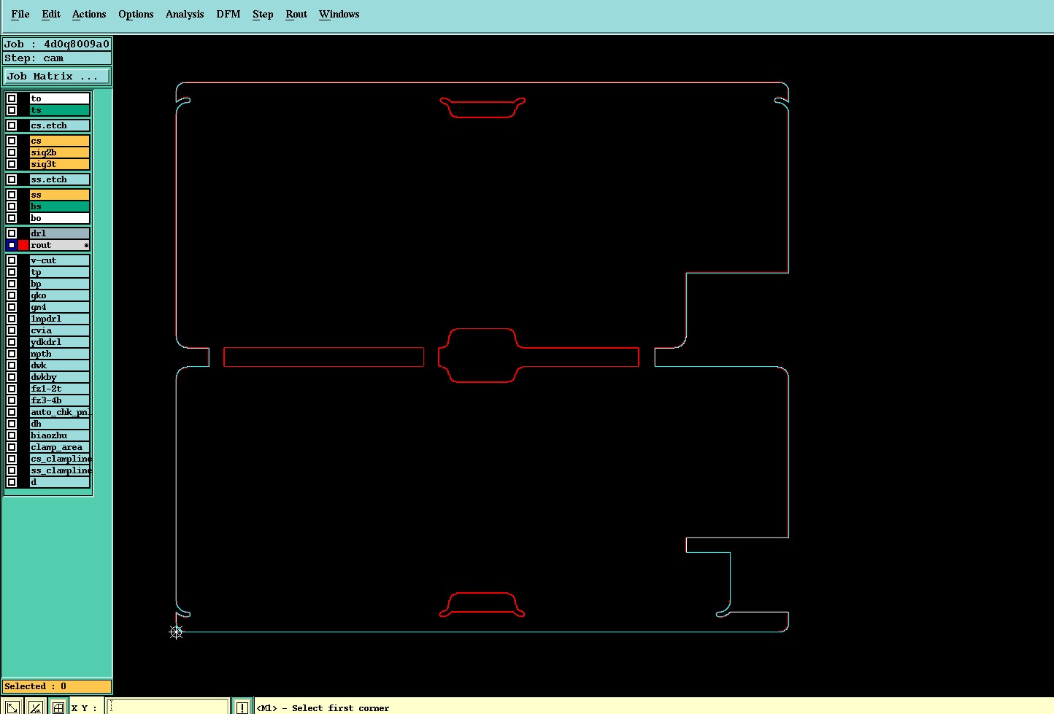This screenshot has width=1054, height=714.
Task: Toggle the gko layer checkbox
Action: (x=12, y=295)
